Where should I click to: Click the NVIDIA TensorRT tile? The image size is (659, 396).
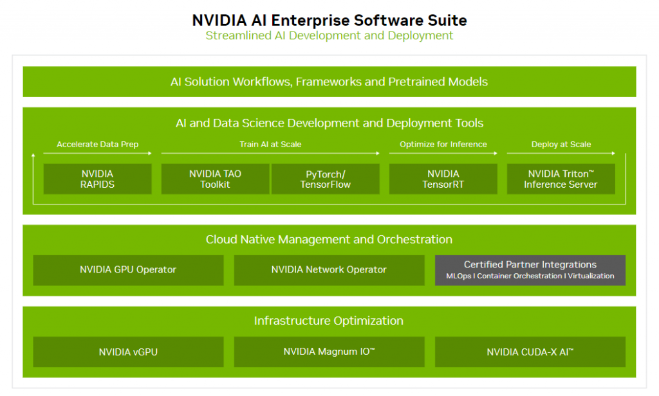pos(443,179)
